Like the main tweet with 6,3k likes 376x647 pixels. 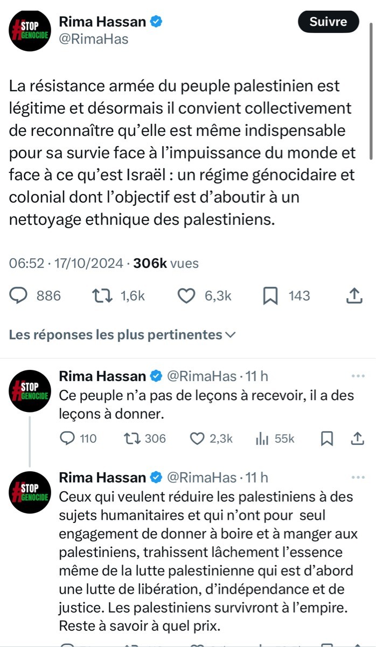click(186, 295)
